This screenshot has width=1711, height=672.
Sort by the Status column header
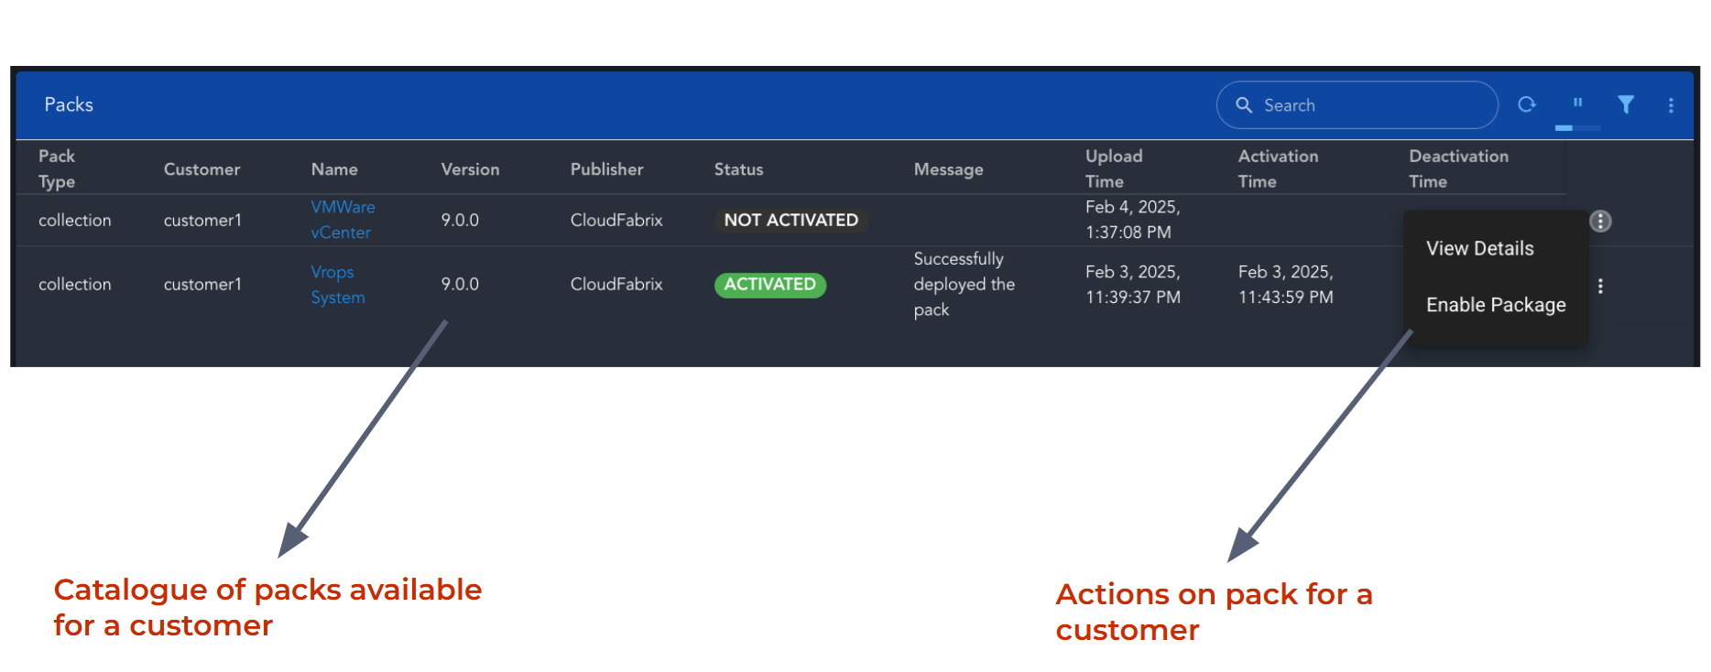(738, 169)
